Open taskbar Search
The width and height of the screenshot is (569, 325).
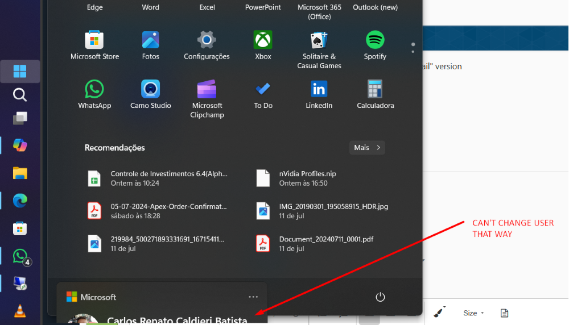[20, 95]
